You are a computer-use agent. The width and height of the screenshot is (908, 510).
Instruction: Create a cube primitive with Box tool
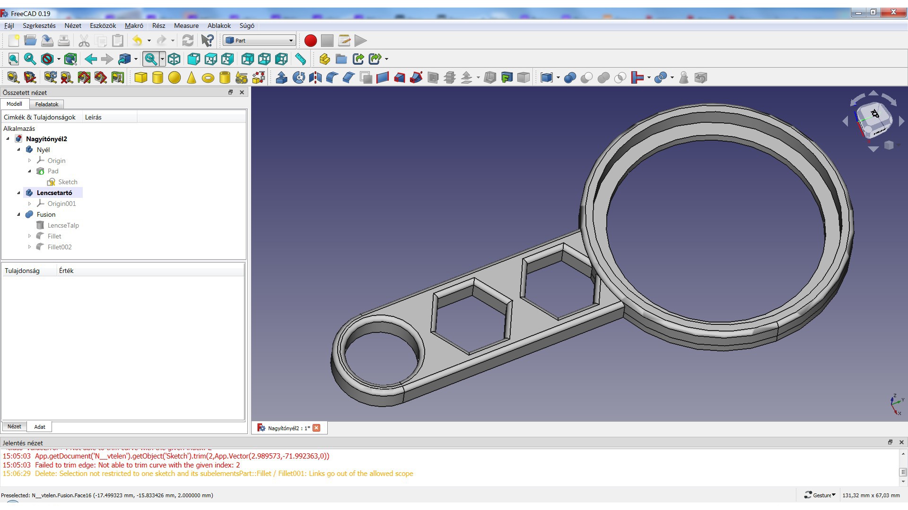coord(140,77)
